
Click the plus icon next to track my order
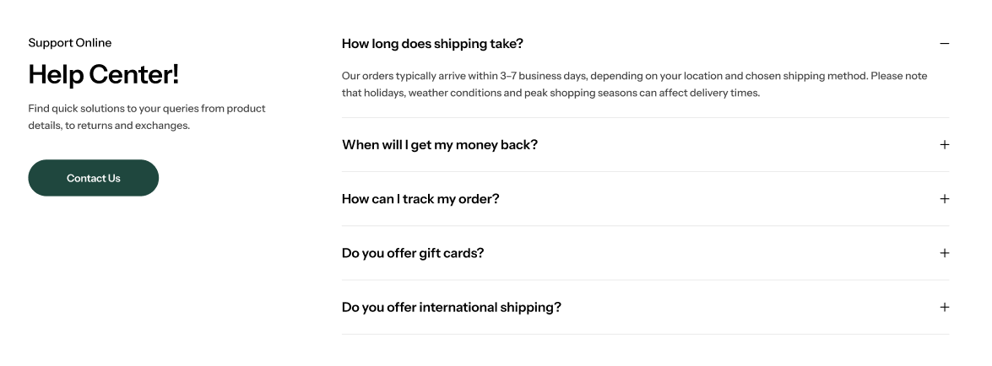coord(944,199)
